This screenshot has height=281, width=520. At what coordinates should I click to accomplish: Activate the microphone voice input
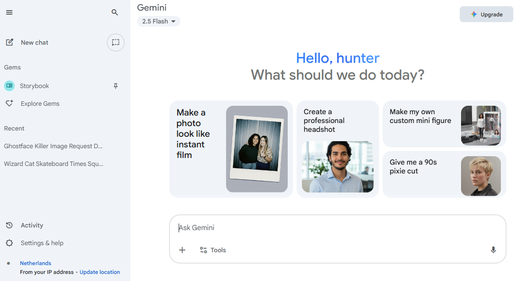[493, 250]
